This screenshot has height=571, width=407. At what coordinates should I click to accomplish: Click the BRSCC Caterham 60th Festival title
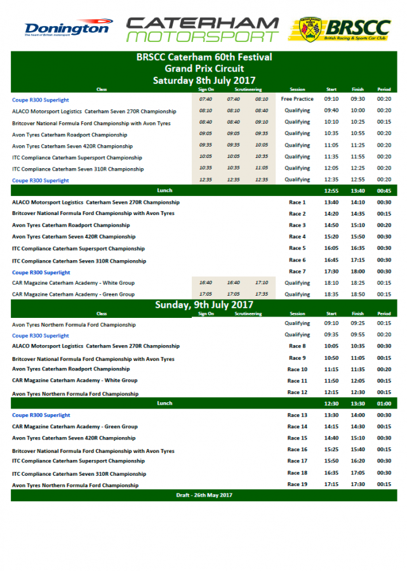point(204,57)
